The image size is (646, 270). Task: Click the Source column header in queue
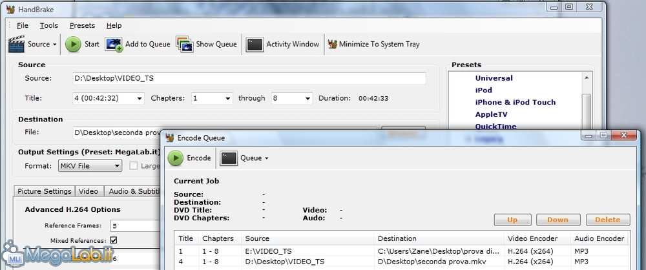click(307, 238)
